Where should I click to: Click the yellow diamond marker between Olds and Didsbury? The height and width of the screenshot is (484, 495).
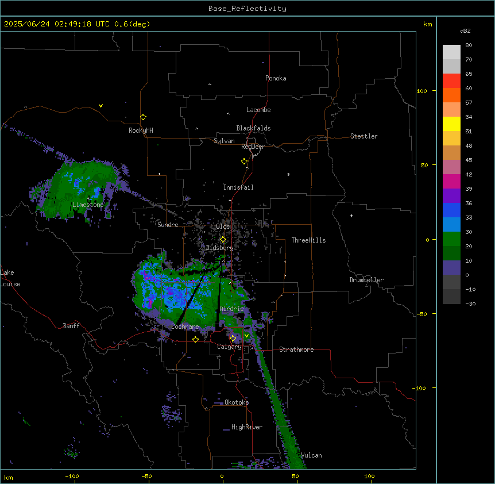coord(223,240)
